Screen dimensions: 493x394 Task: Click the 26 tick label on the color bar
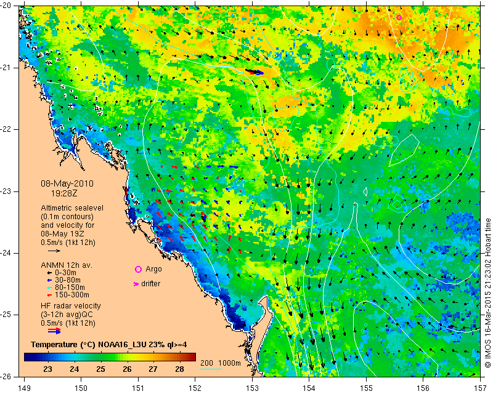127,369
